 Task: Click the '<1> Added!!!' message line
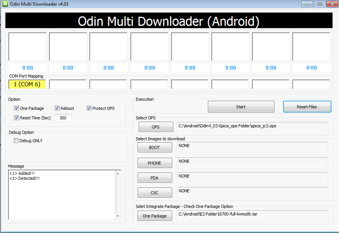point(22,173)
